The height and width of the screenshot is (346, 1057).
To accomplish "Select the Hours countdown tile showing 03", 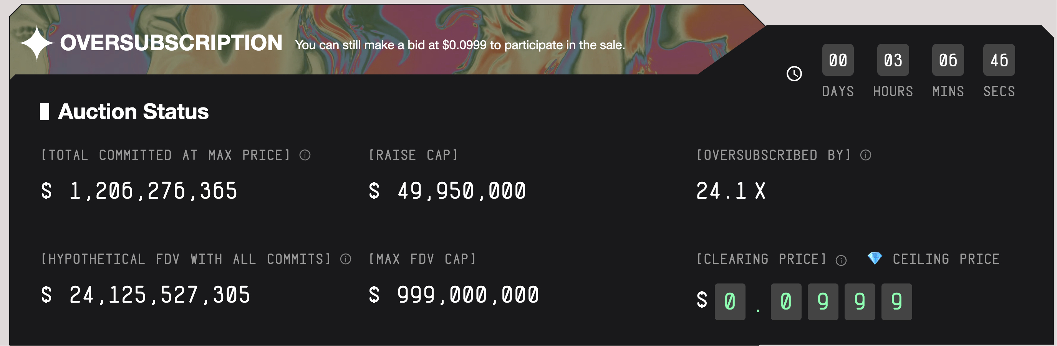I will (x=893, y=60).
